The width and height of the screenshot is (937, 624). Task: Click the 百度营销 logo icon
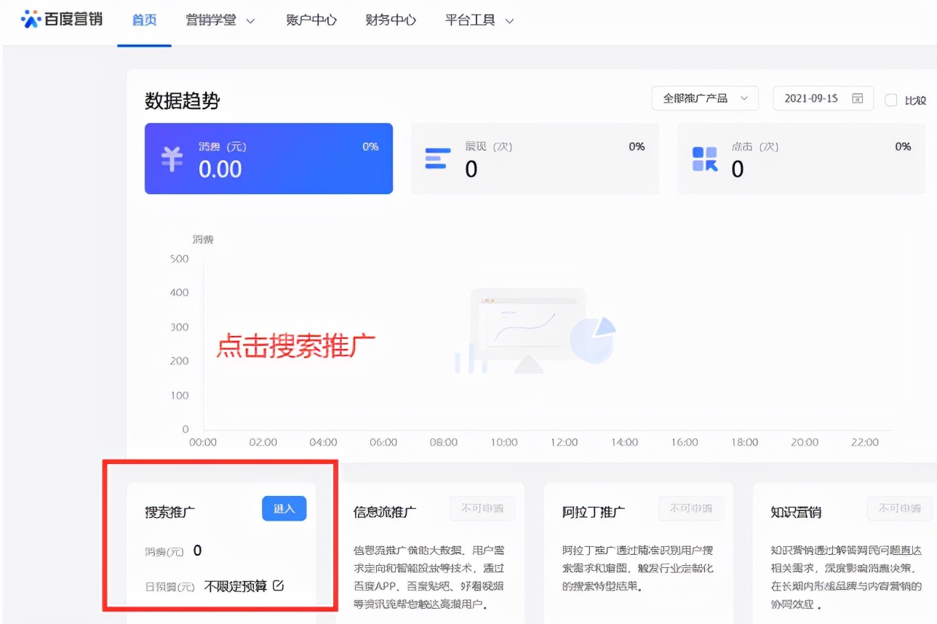[x=31, y=19]
